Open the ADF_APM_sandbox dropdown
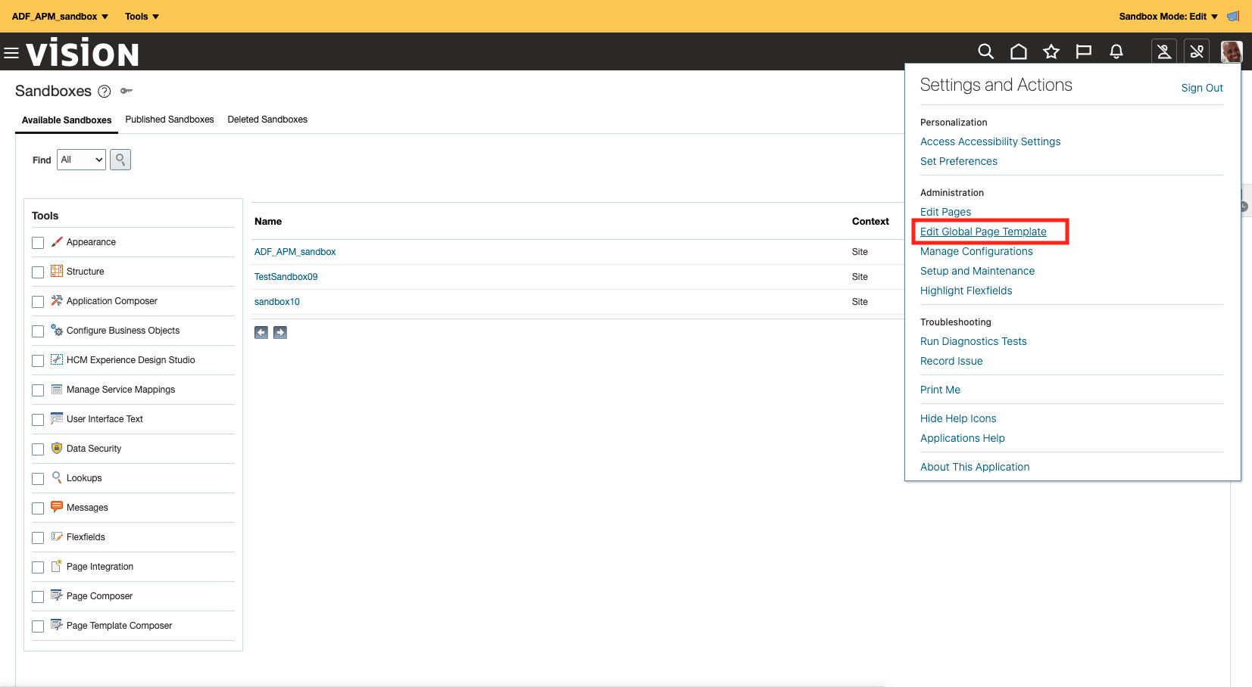 coord(59,16)
